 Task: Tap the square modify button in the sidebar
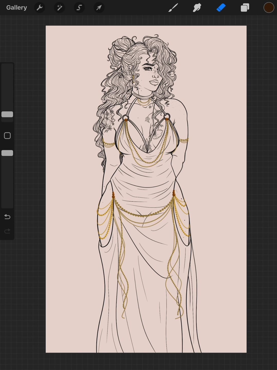[7, 136]
